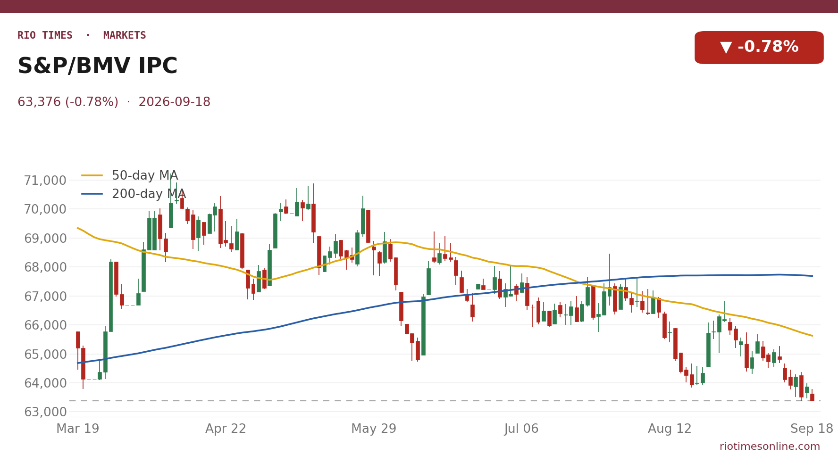Click the S&P/BMV IPC chart title
The width and height of the screenshot is (838, 471).
click(x=97, y=66)
